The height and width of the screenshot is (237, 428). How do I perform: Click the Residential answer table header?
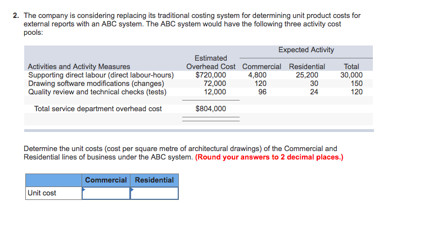(x=155, y=180)
